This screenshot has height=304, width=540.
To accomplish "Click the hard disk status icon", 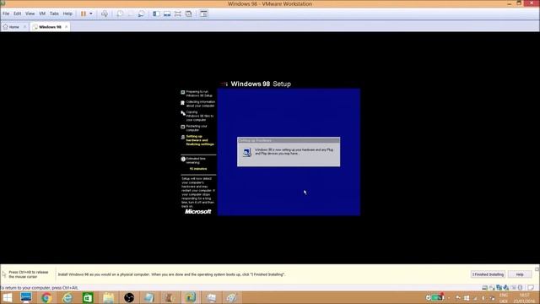I will coord(484,287).
